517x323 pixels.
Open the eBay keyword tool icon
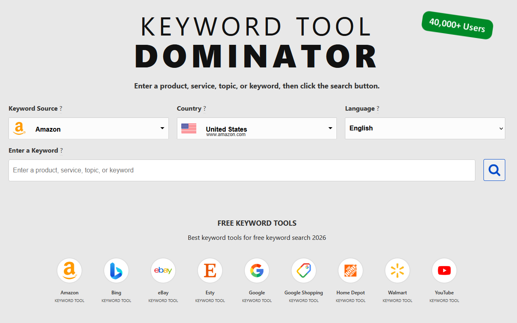[x=163, y=271]
